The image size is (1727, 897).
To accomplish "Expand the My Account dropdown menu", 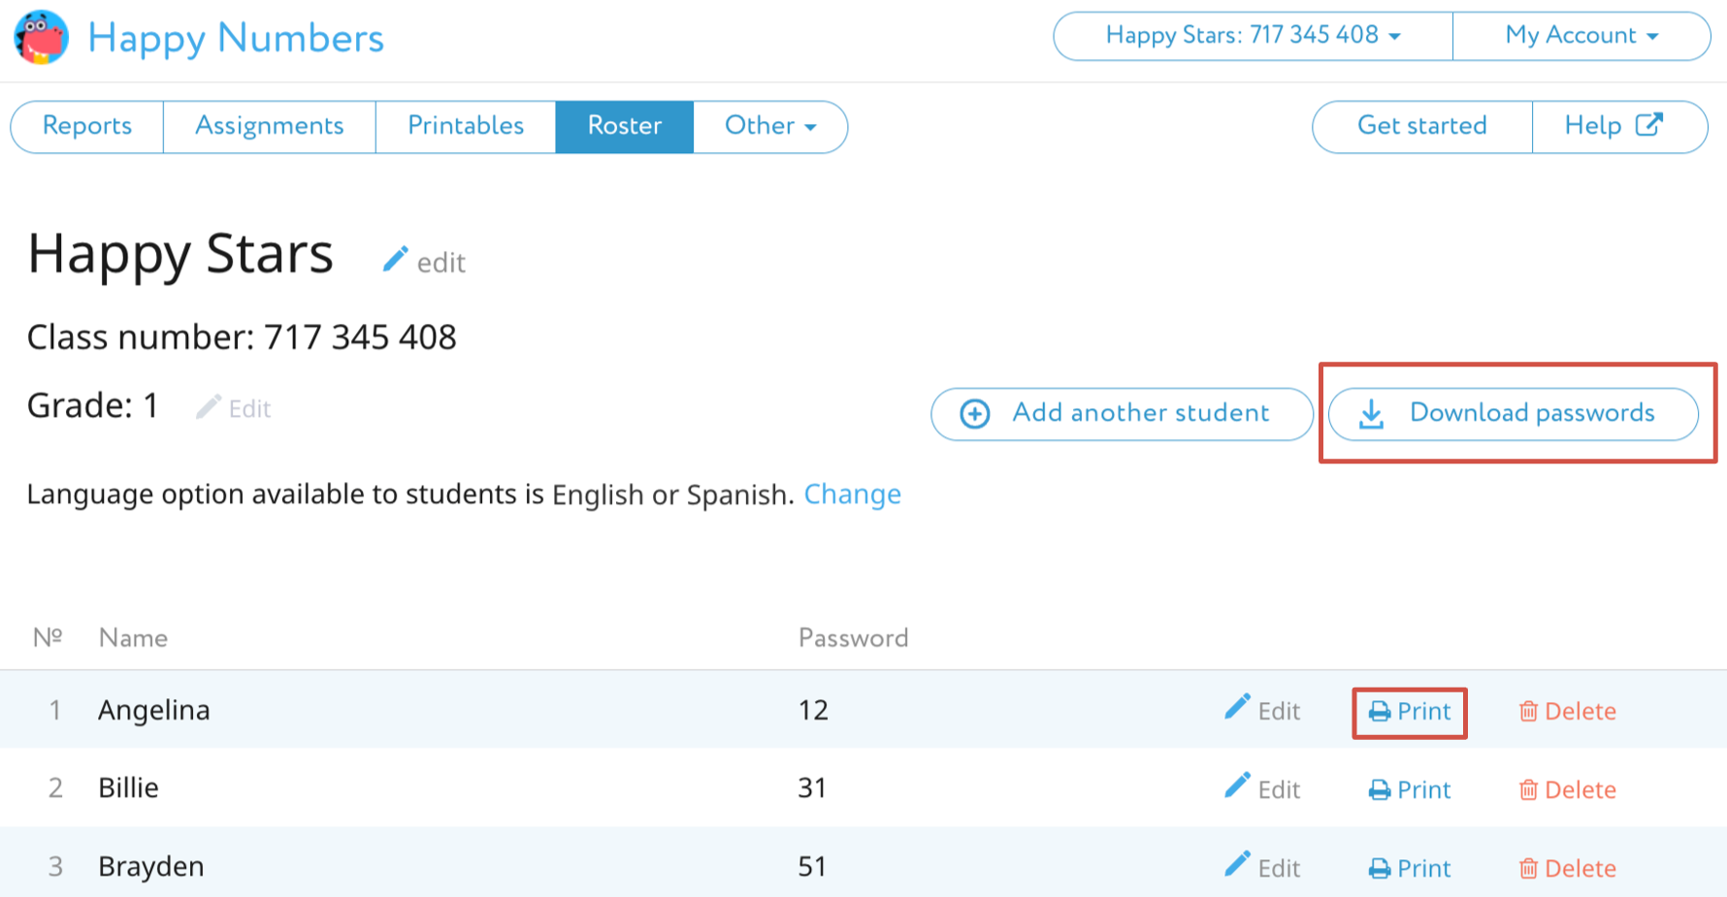I will click(x=1580, y=36).
